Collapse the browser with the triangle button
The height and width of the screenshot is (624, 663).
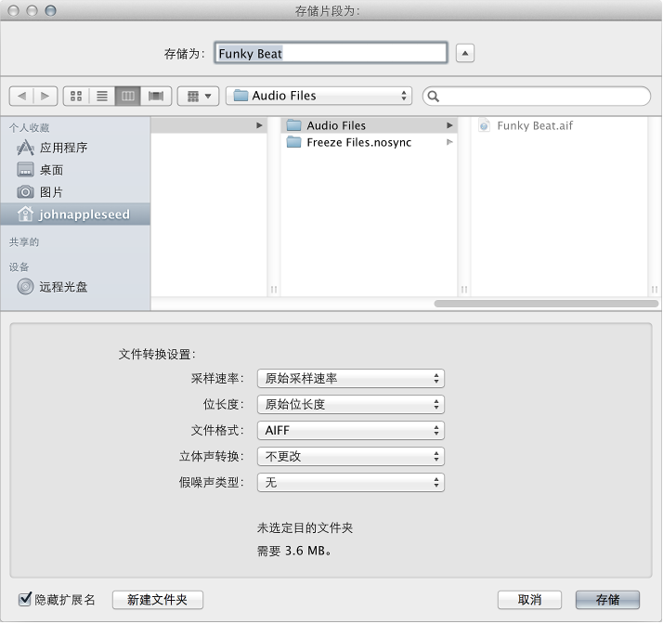(465, 53)
